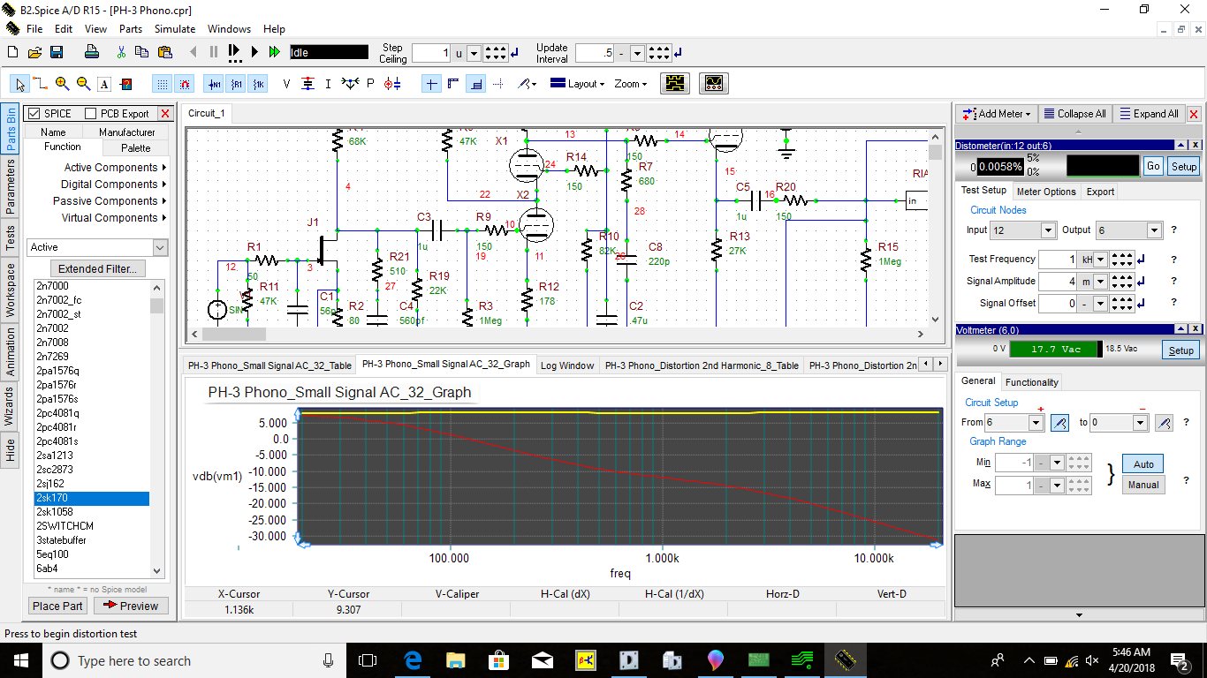The height and width of the screenshot is (678, 1207).
Task: Open the Wizards sidebar tab
Action: pos(10,406)
